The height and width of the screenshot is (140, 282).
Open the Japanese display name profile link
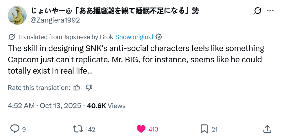[x=115, y=11]
